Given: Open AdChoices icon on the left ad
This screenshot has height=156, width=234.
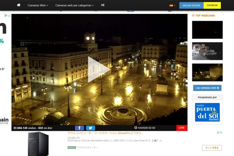Looking at the screenshot, I should click(x=6, y=15).
